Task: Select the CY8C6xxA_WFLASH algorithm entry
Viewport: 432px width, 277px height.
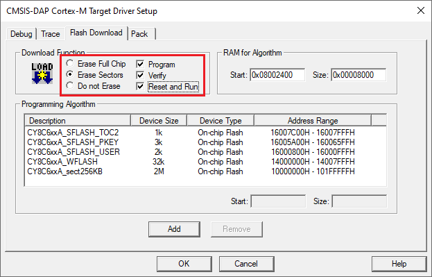Action: click(205, 162)
